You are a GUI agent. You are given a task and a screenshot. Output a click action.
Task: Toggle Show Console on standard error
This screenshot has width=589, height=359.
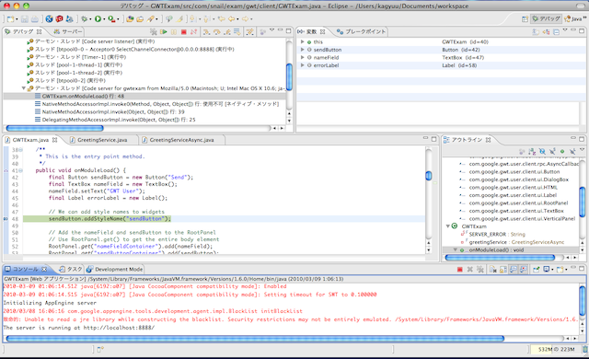[x=524, y=269]
